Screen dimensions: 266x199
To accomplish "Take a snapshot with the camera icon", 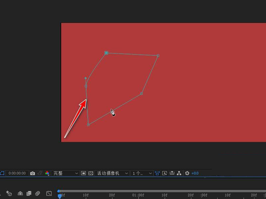I will pos(32,173).
